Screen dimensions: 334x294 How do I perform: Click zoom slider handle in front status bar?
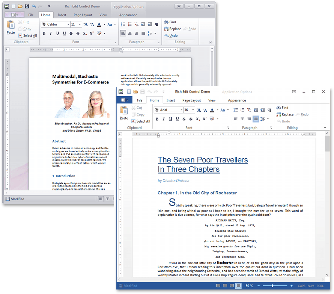272,286
